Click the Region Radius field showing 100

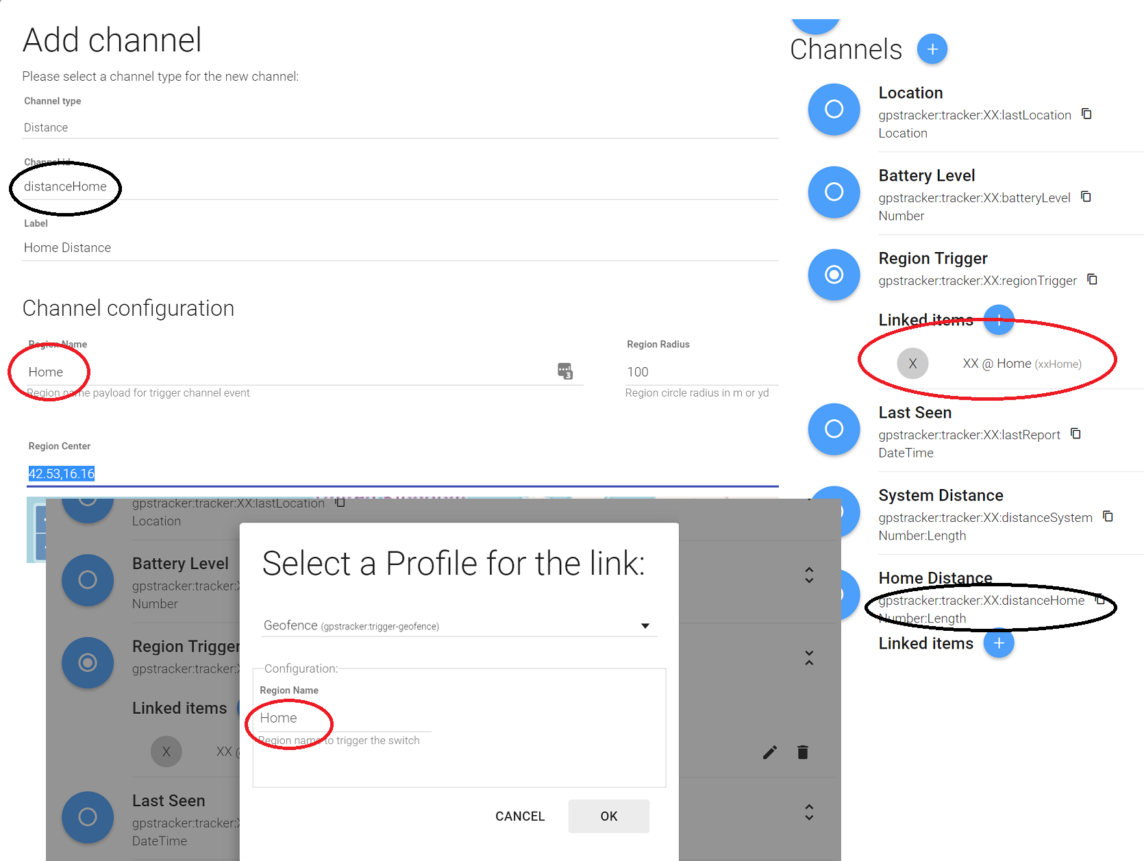[700, 372]
